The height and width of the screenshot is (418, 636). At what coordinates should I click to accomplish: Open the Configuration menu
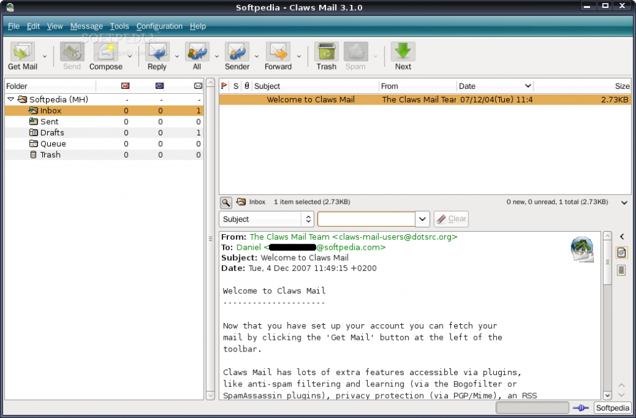(160, 26)
